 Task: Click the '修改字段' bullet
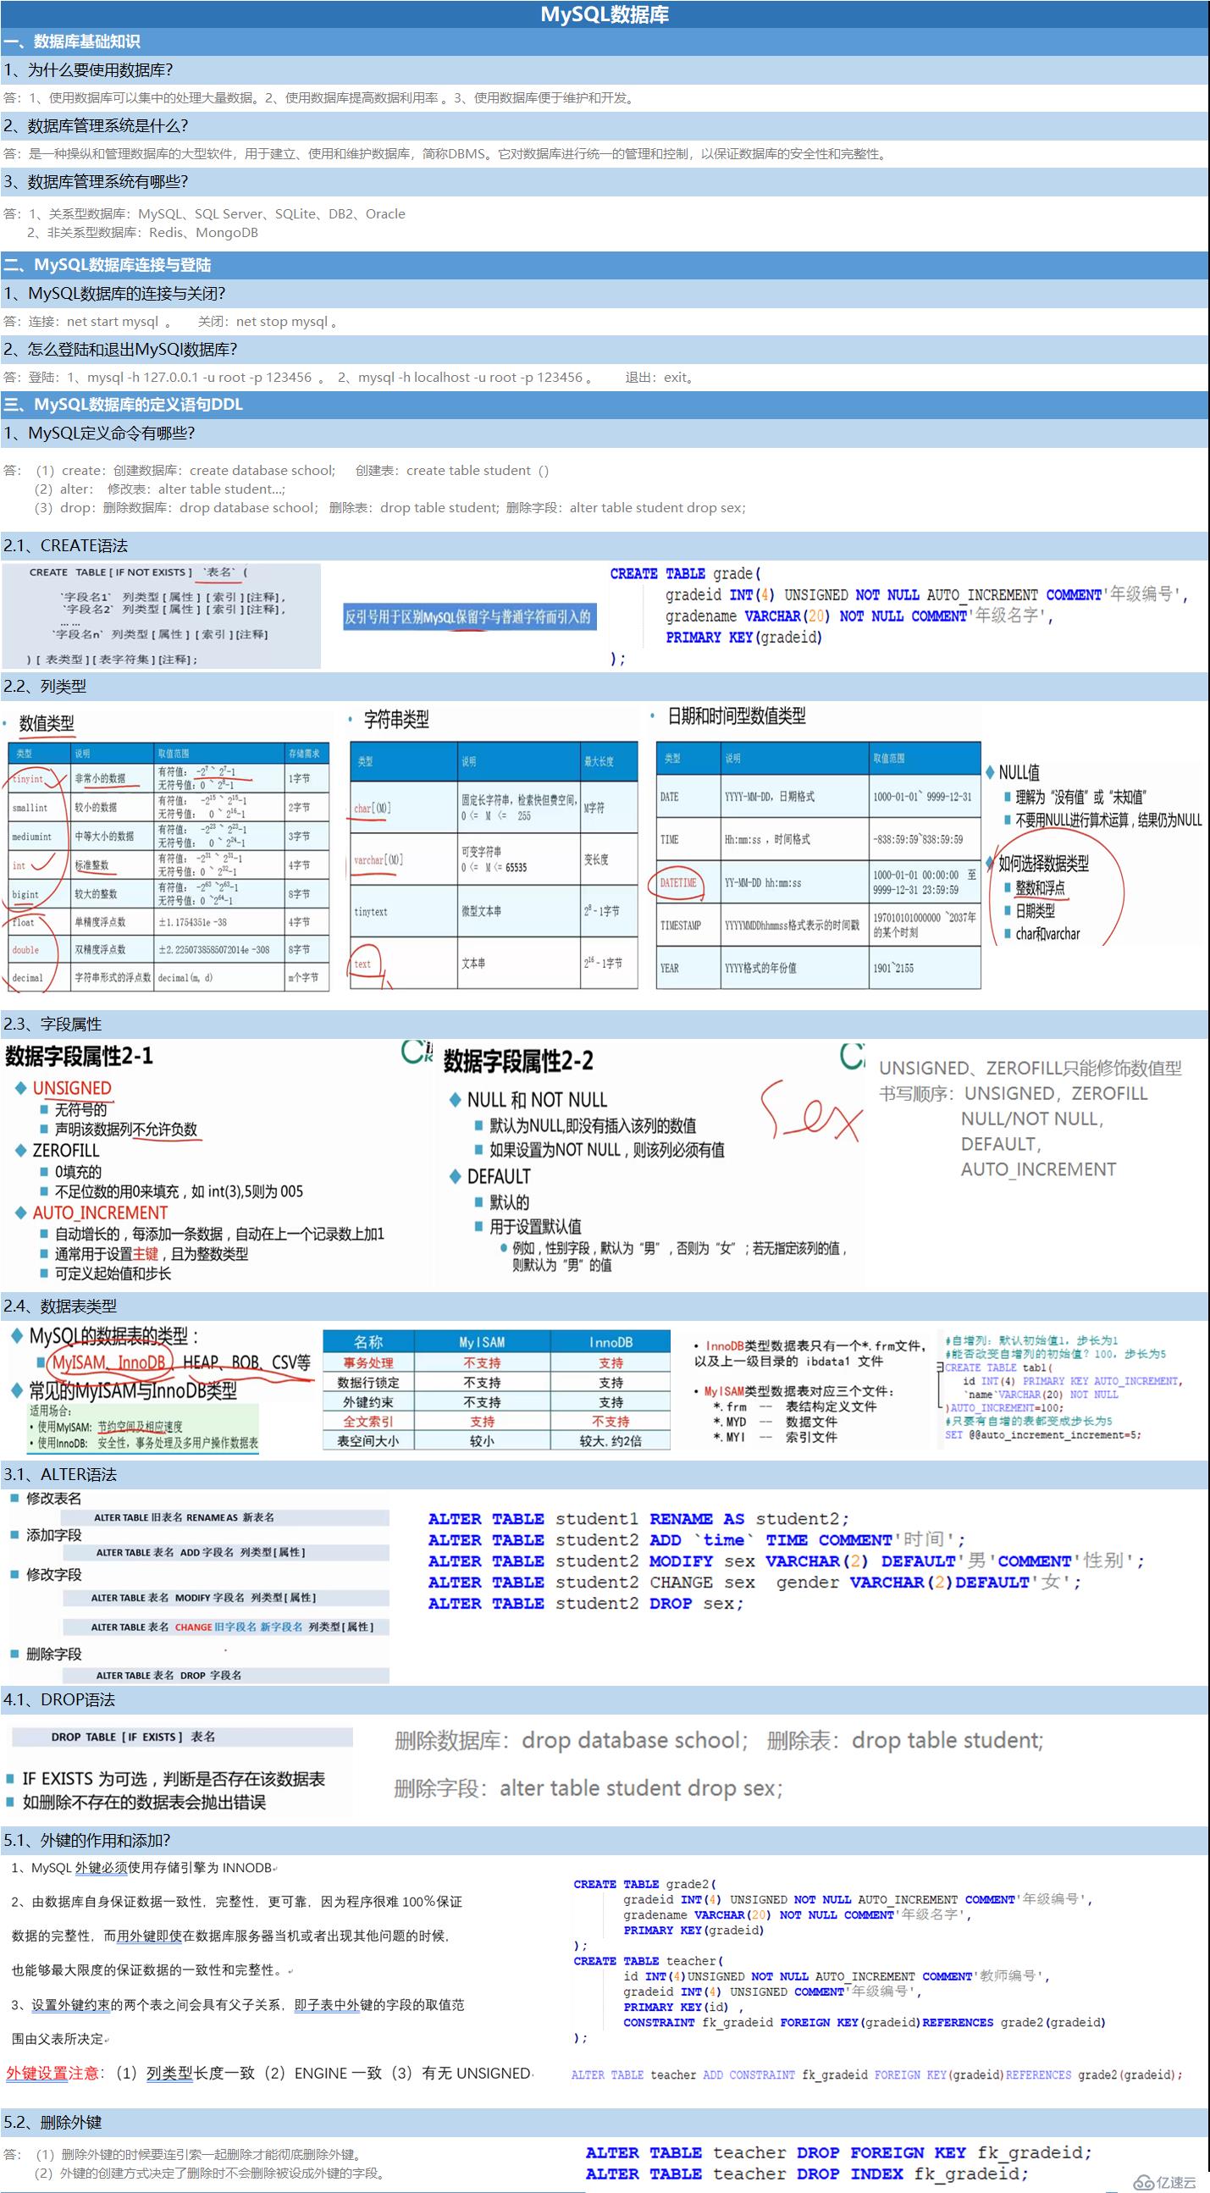(53, 1575)
